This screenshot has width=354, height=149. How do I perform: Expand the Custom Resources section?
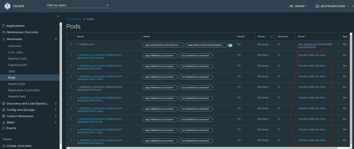(56, 116)
